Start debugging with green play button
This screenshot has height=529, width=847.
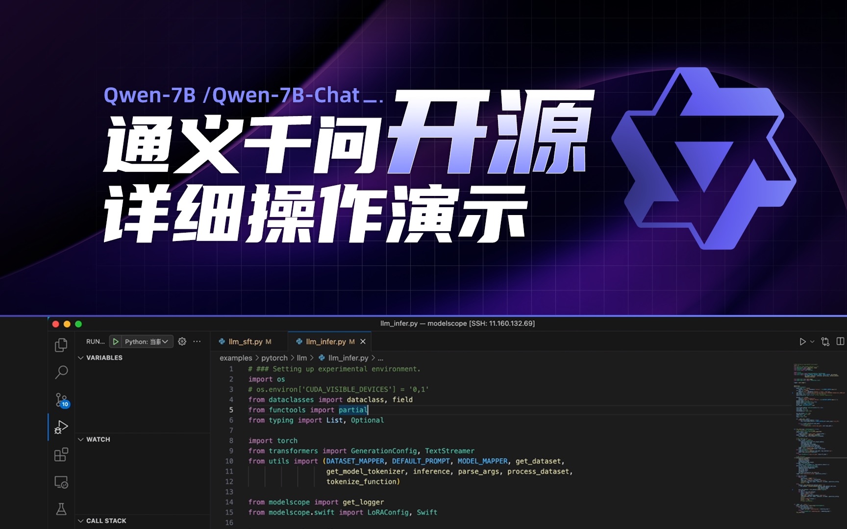[x=116, y=341]
